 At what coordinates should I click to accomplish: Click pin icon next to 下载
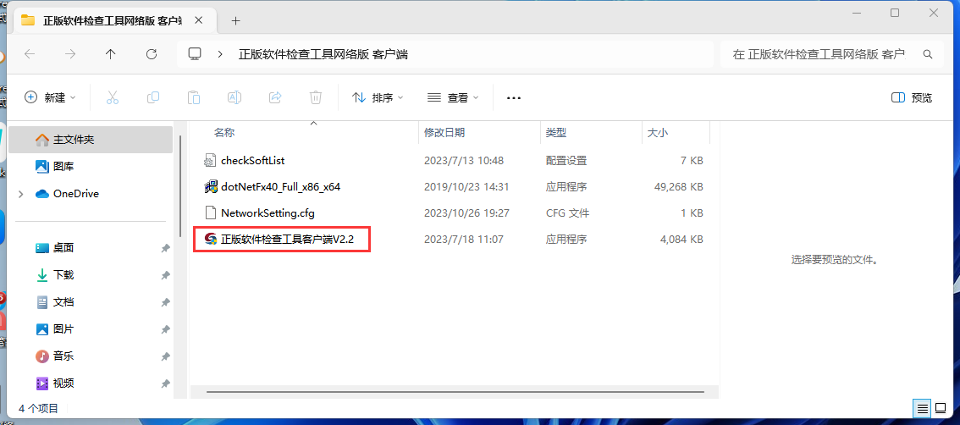[165, 276]
